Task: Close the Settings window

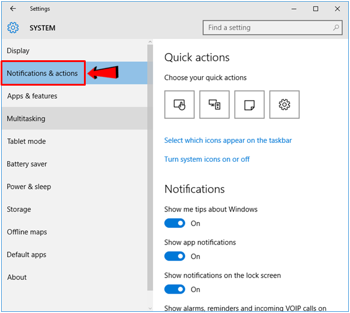Action: click(x=337, y=9)
